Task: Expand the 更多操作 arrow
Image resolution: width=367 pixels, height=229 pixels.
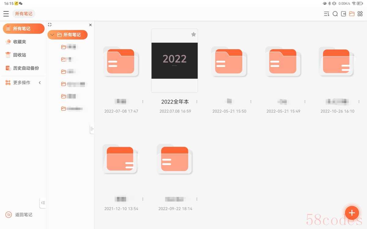Action: point(40,83)
